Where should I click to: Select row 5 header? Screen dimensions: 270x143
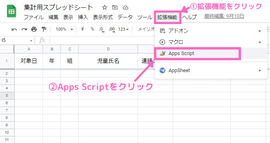7,95
